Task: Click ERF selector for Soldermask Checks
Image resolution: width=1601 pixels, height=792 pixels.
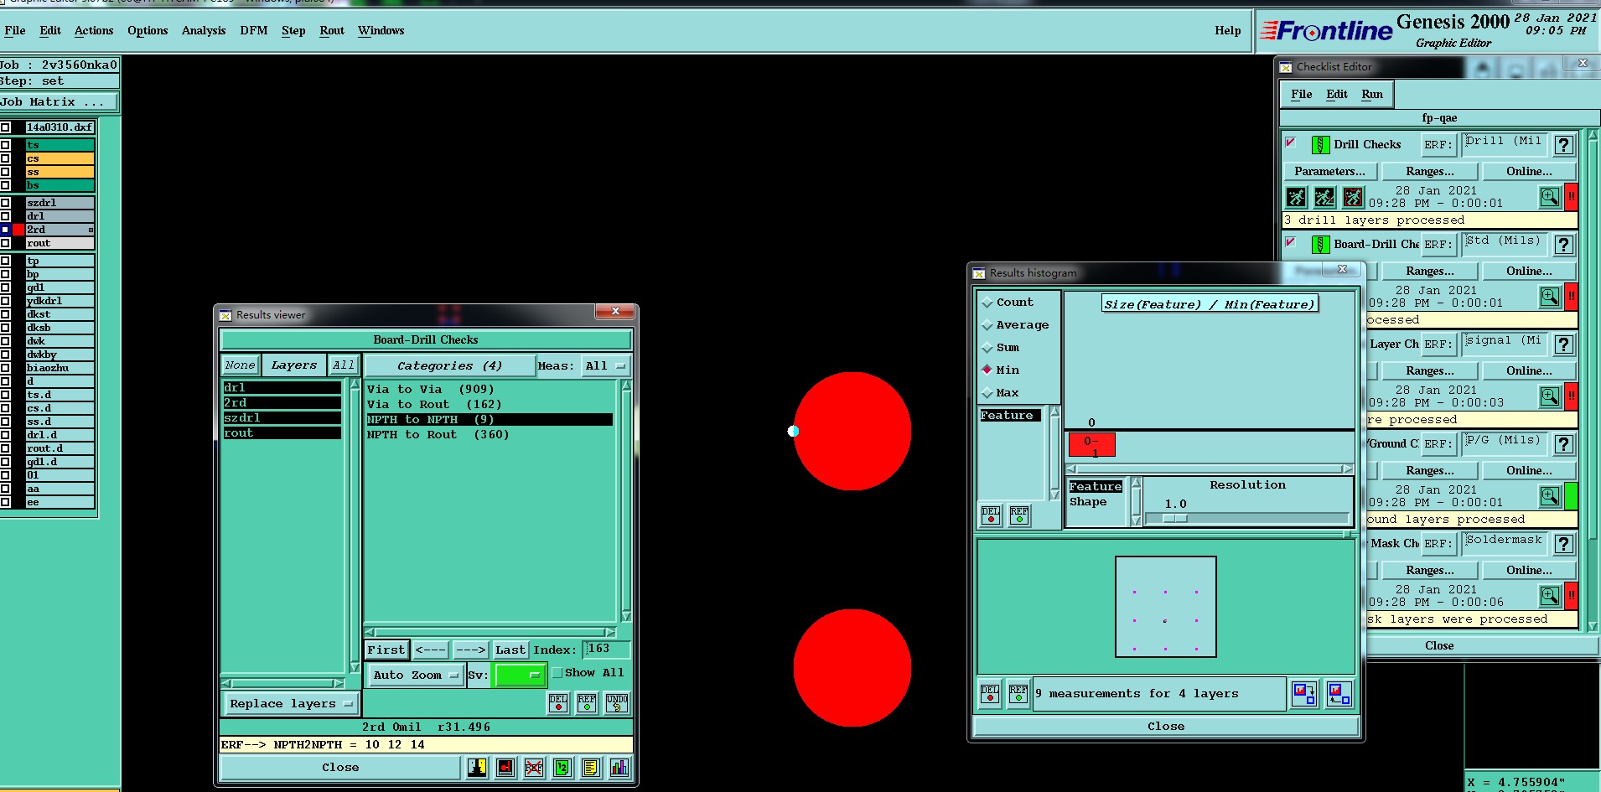Action: [1438, 544]
